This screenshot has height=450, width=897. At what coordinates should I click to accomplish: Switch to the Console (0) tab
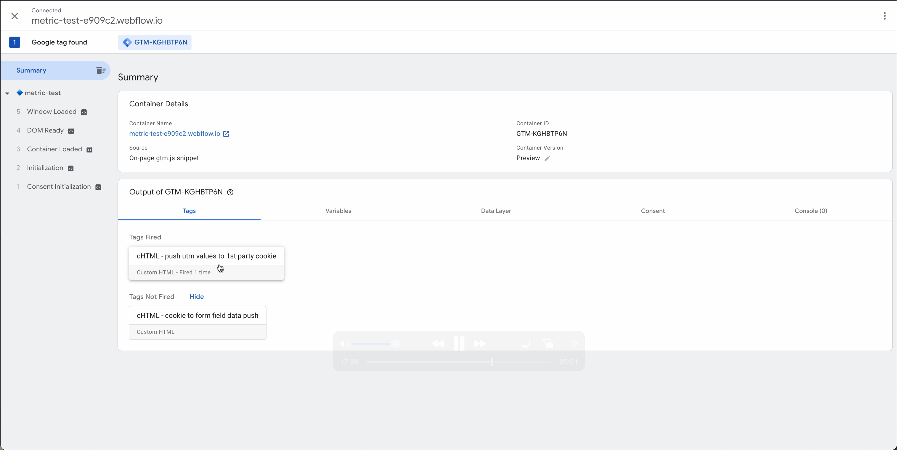tap(811, 211)
